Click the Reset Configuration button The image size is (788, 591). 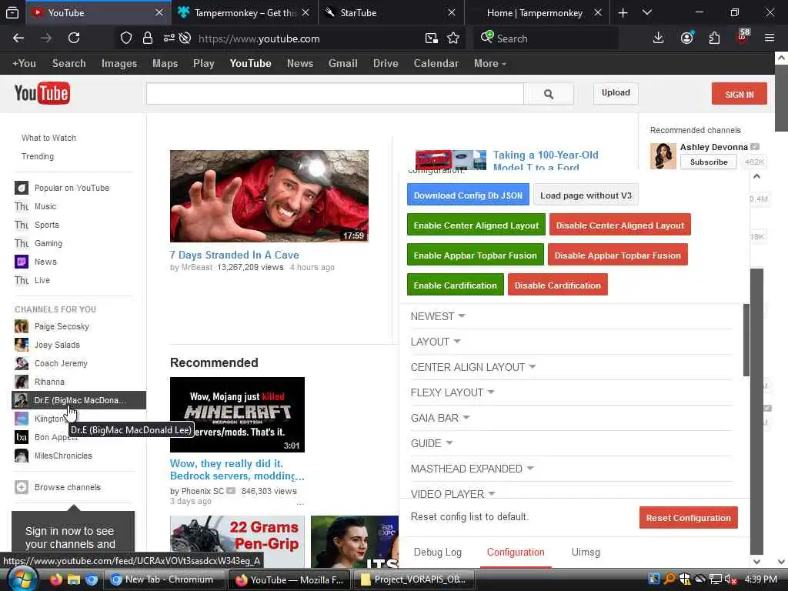pyautogui.click(x=688, y=518)
